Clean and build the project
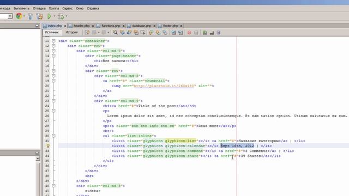The width and height of the screenshot is (349, 196). click(40, 16)
